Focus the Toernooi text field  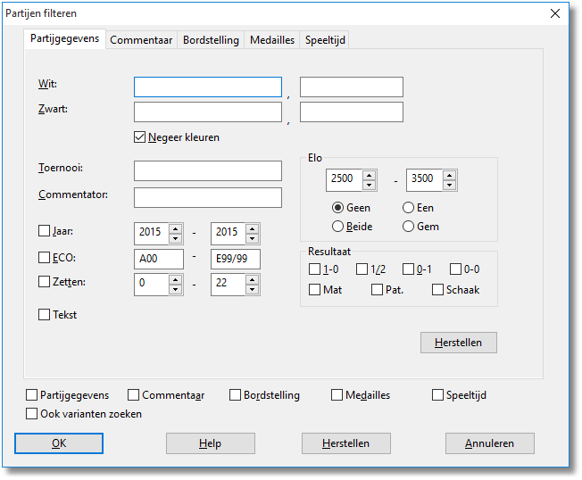208,171
